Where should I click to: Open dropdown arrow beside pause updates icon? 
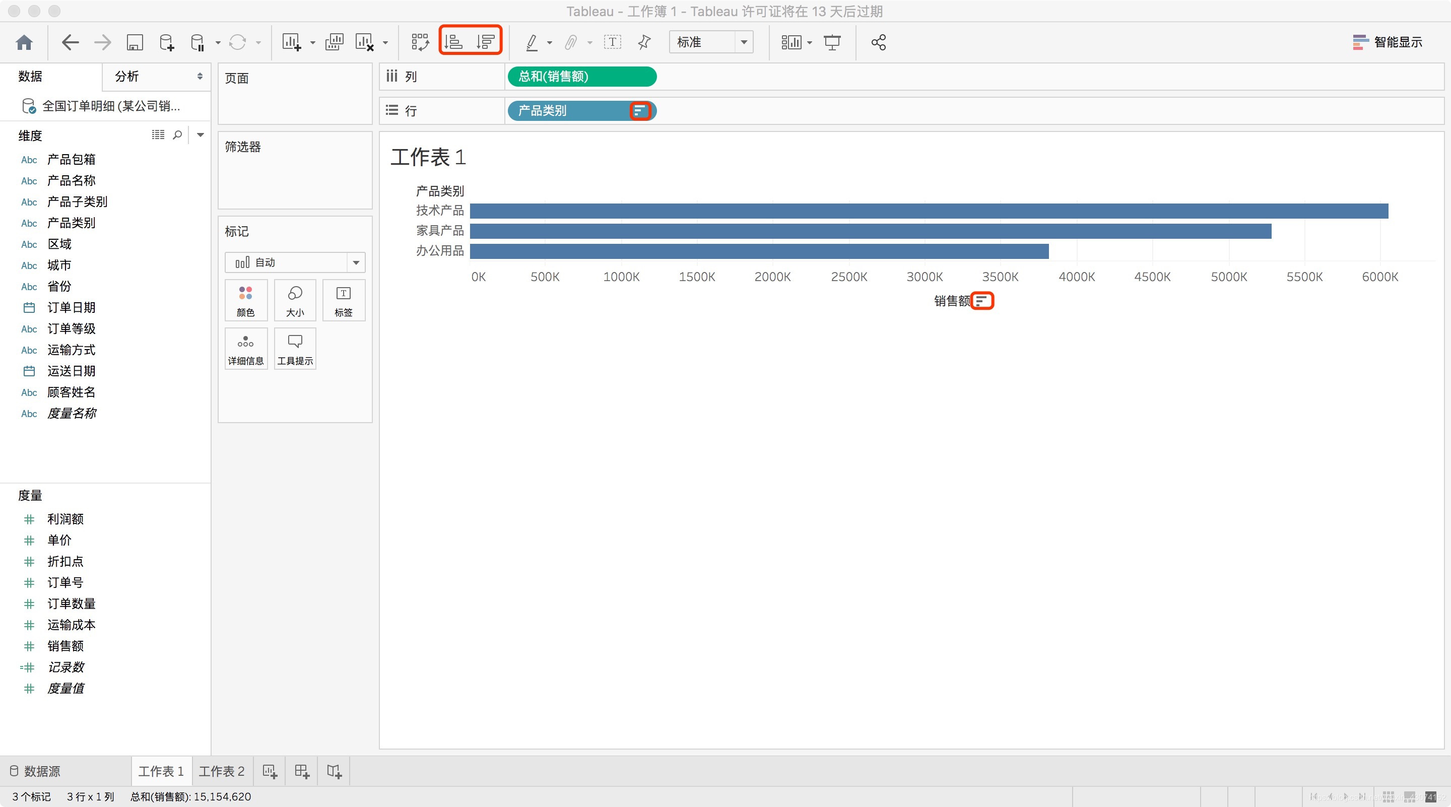pyautogui.click(x=218, y=43)
